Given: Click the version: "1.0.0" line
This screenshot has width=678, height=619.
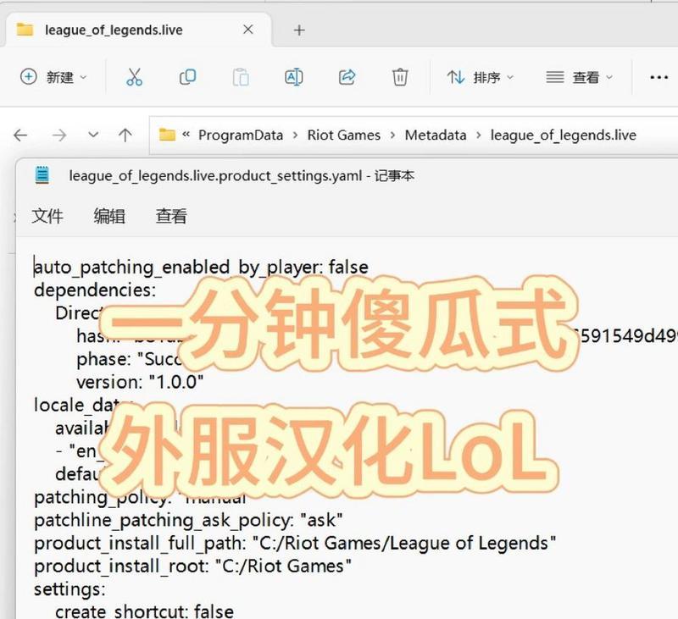Looking at the screenshot, I should (140, 382).
